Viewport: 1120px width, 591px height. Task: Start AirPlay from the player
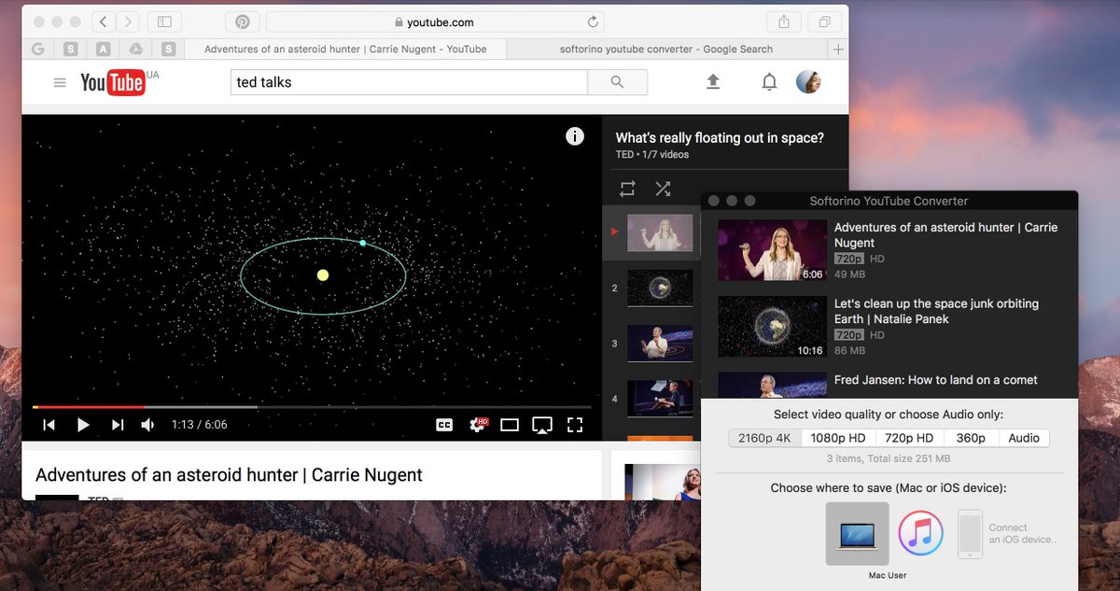pos(542,425)
